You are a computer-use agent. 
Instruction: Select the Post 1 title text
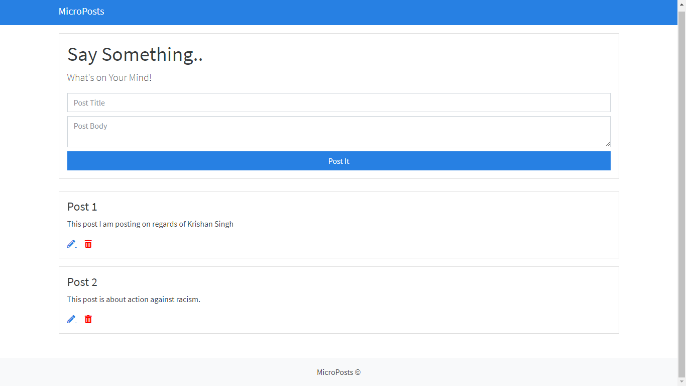tap(82, 207)
